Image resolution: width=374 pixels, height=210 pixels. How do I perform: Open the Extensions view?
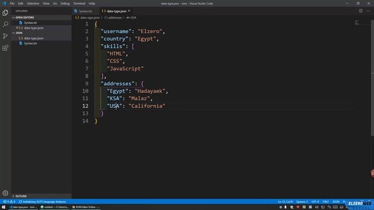pyautogui.click(x=5, y=48)
